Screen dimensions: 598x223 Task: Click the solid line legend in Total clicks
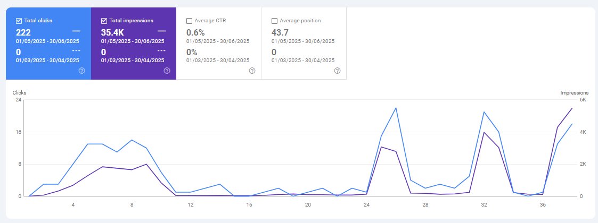[76, 31]
